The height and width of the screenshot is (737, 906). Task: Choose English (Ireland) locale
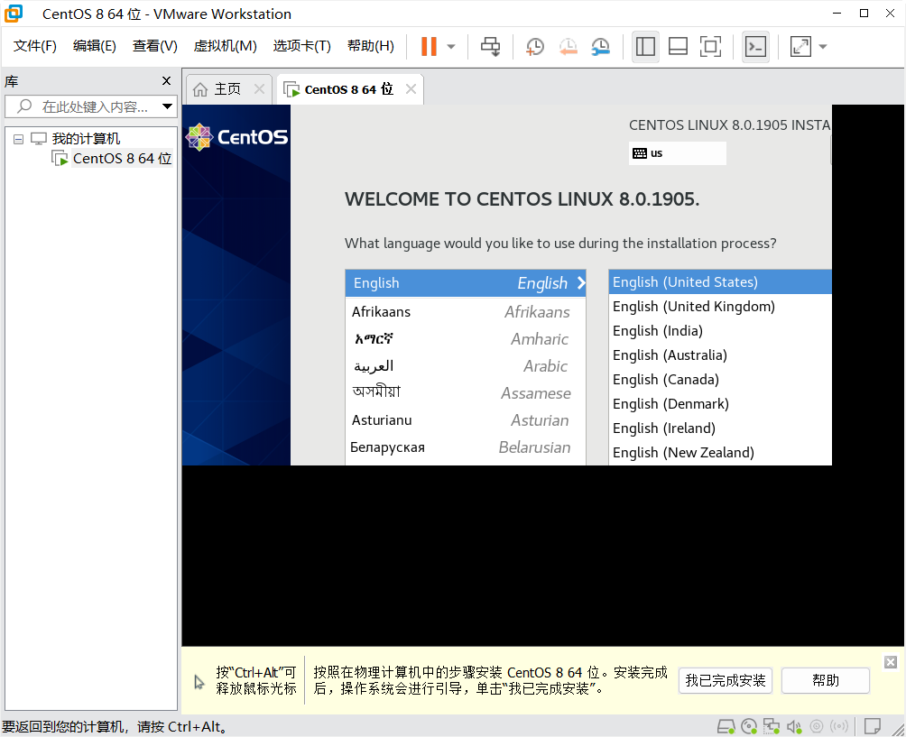(x=720, y=428)
